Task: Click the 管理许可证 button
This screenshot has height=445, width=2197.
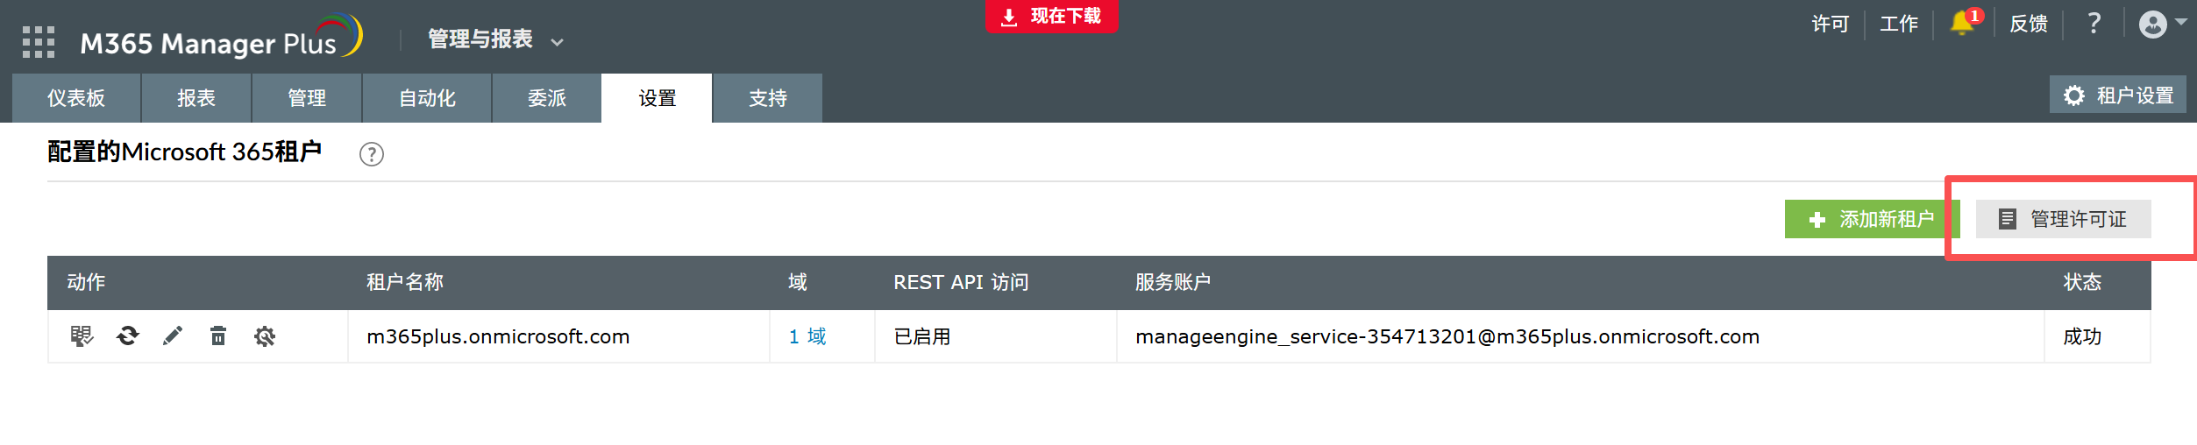Action: tap(2063, 219)
